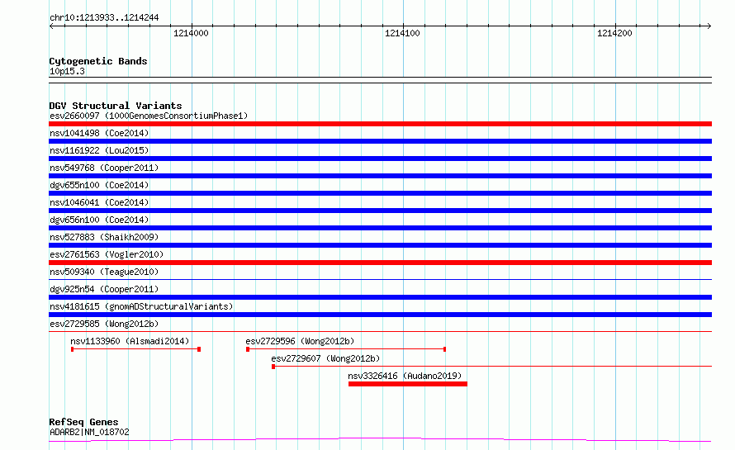Open nsv4181615 (gnomADStructuralVariants) label

tap(141, 306)
